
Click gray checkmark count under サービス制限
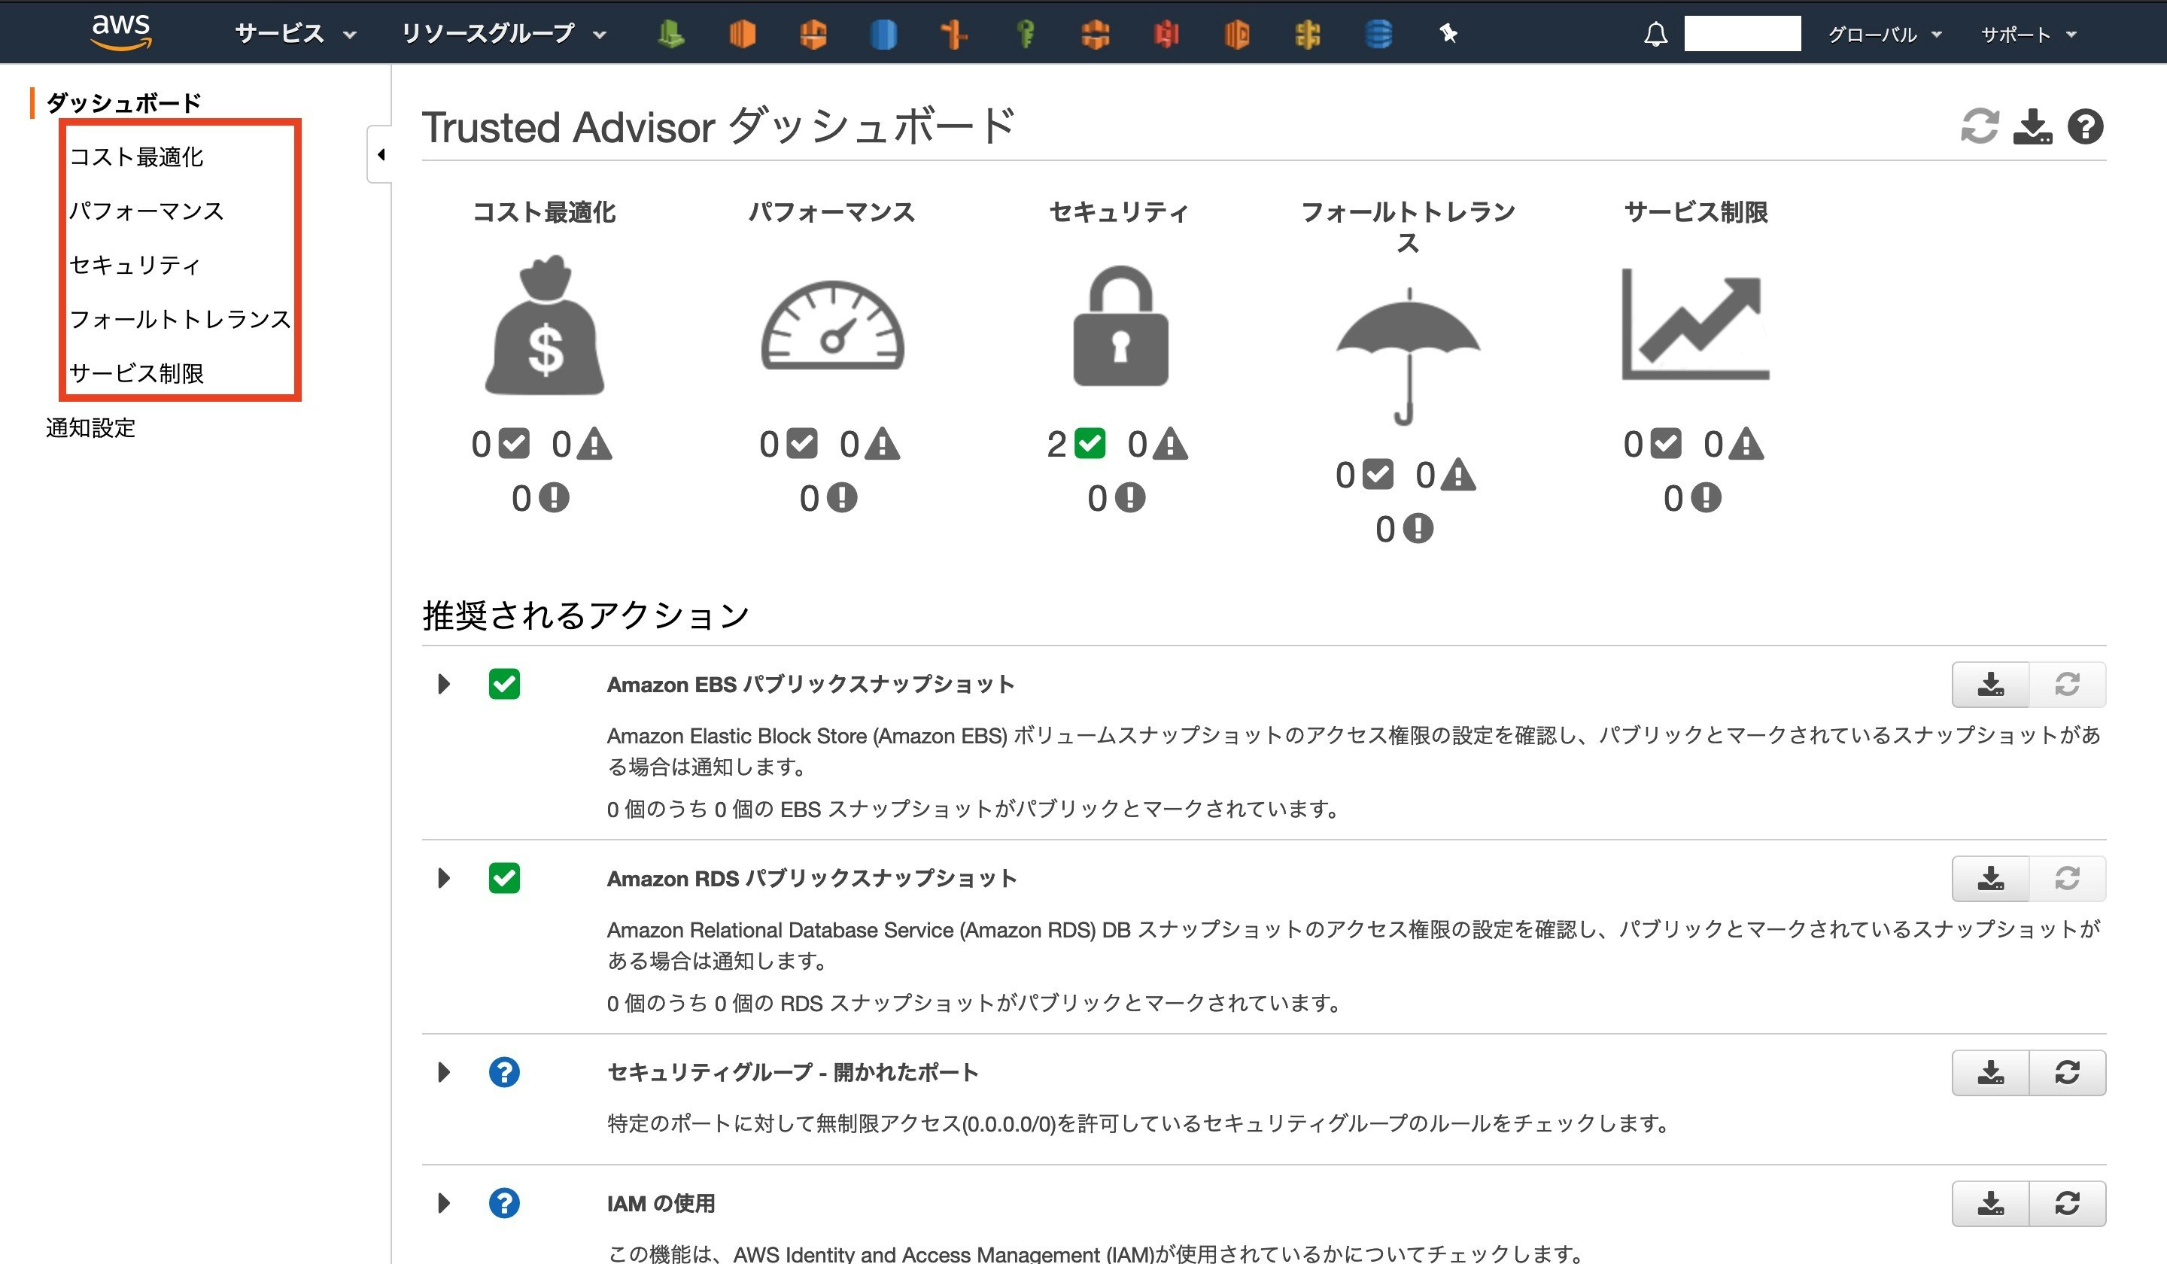pos(1652,444)
